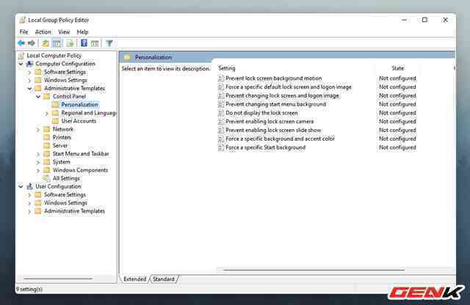
Task: Open the View menu
Action: (x=64, y=32)
